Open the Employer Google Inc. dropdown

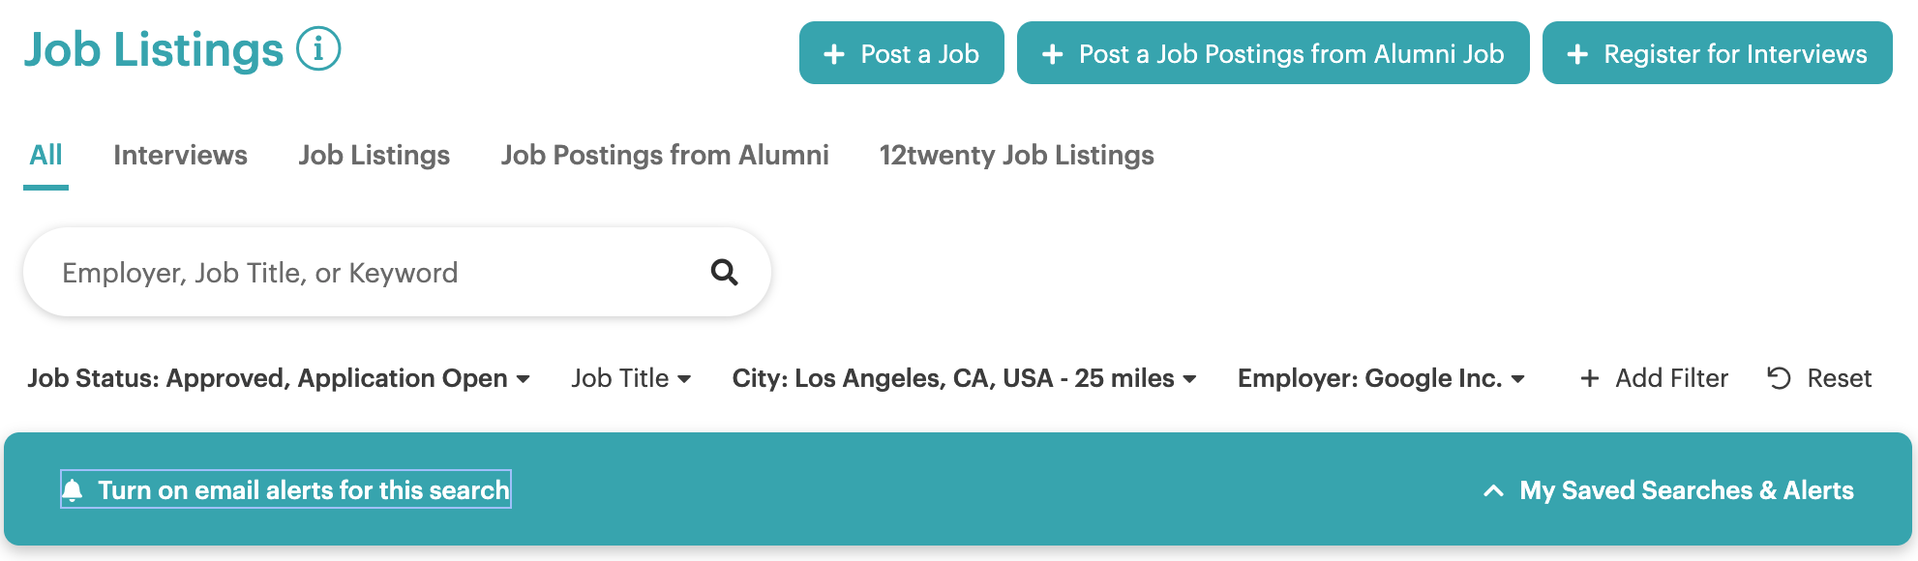(1382, 378)
